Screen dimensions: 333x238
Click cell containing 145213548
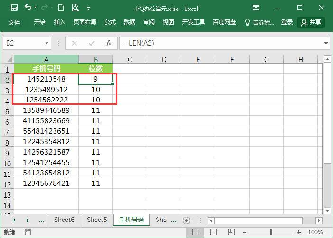pos(46,79)
